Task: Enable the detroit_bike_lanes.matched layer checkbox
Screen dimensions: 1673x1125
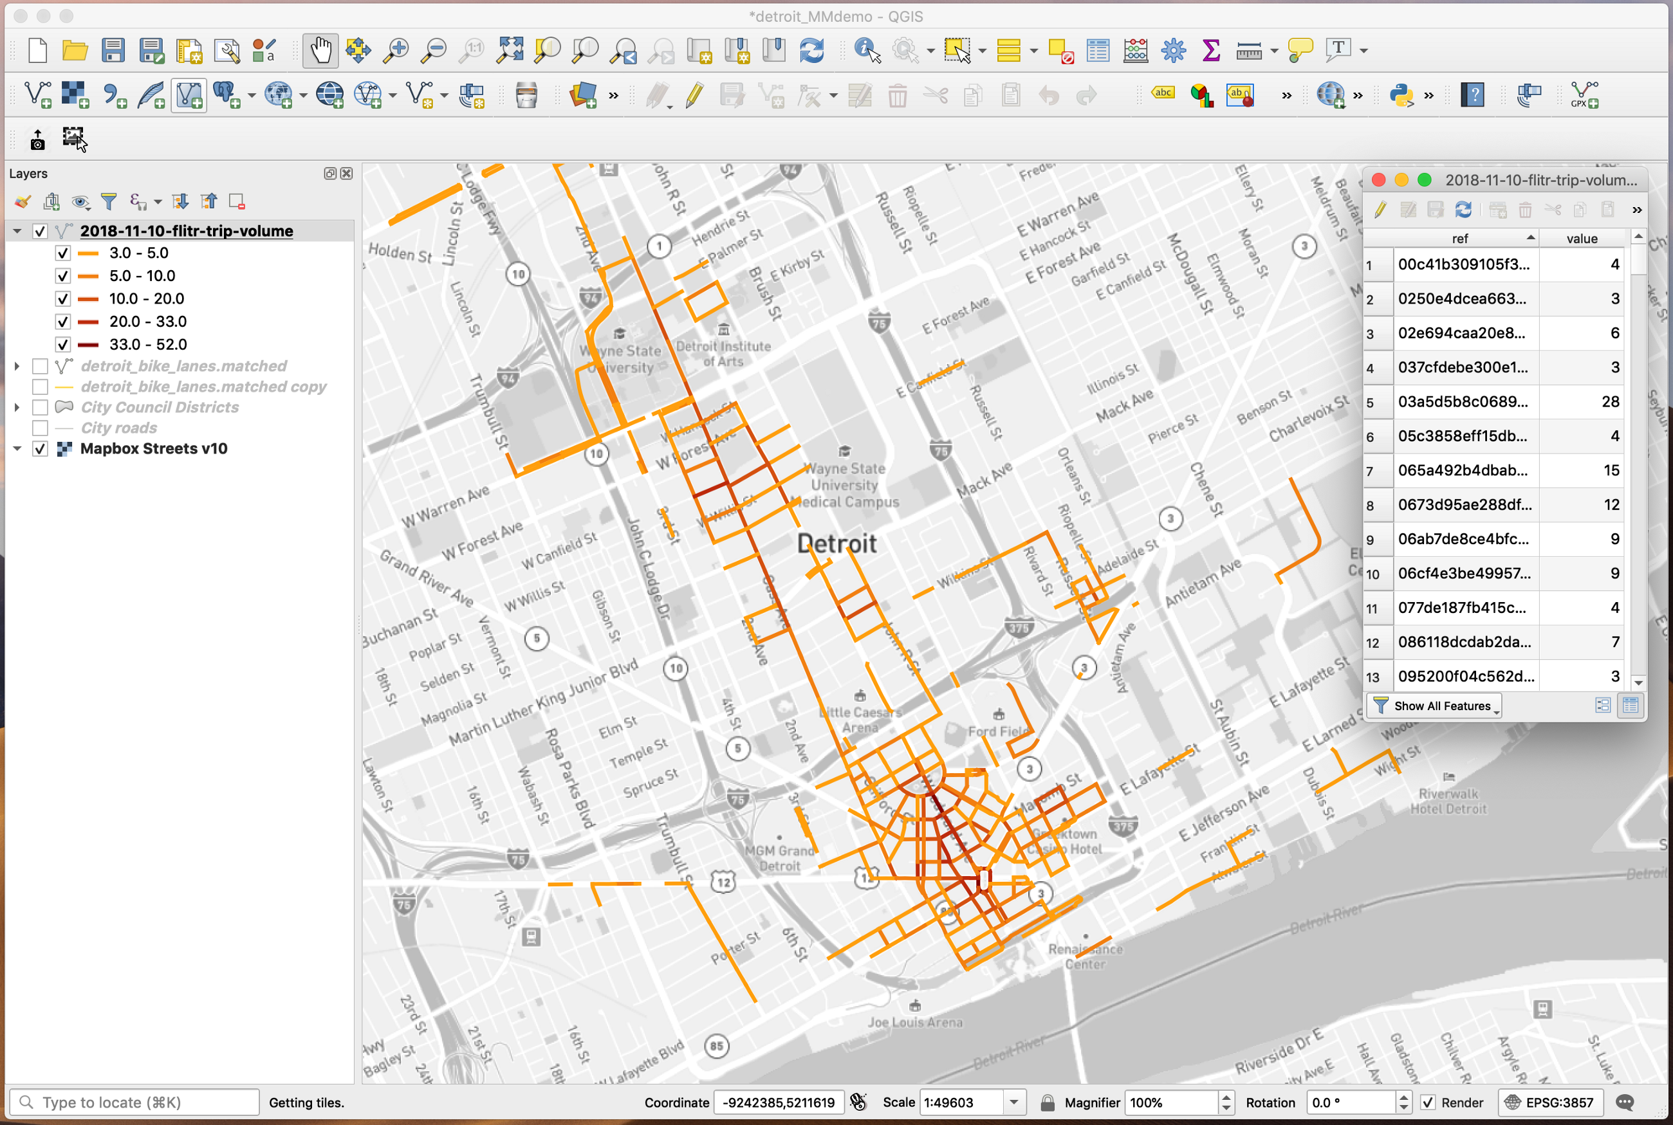Action: coord(40,367)
